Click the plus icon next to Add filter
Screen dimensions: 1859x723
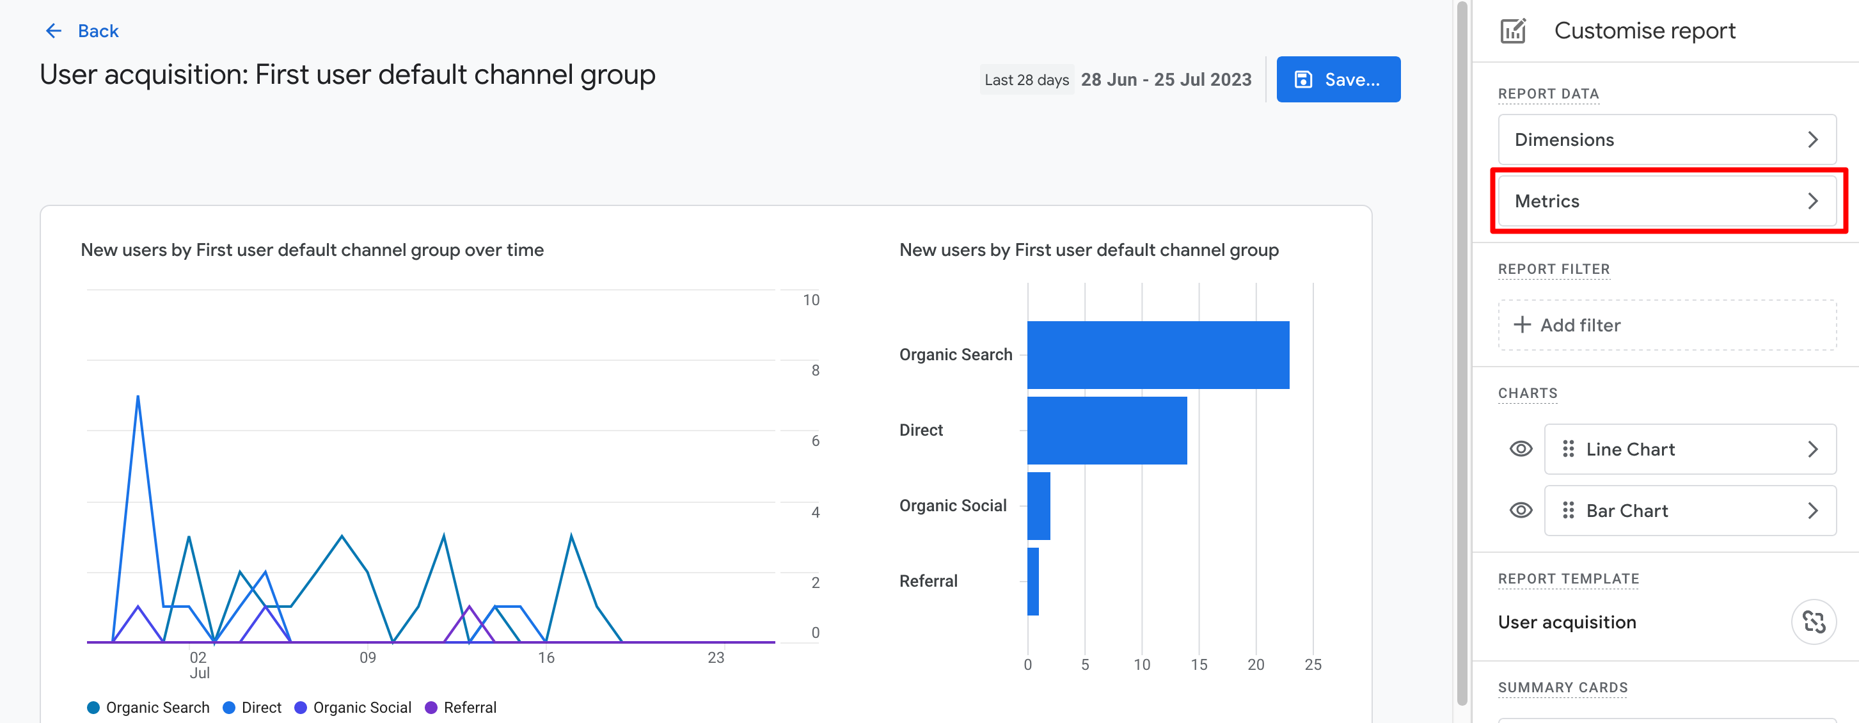pyautogui.click(x=1523, y=324)
